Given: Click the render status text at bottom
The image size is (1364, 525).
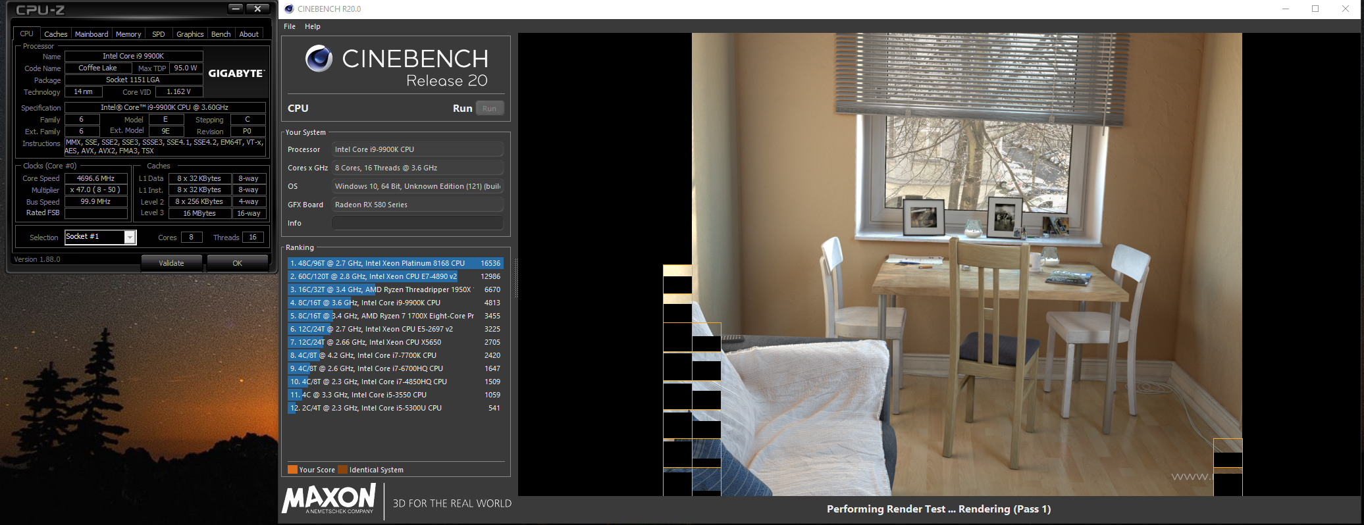Looking at the screenshot, I should [x=939, y=509].
